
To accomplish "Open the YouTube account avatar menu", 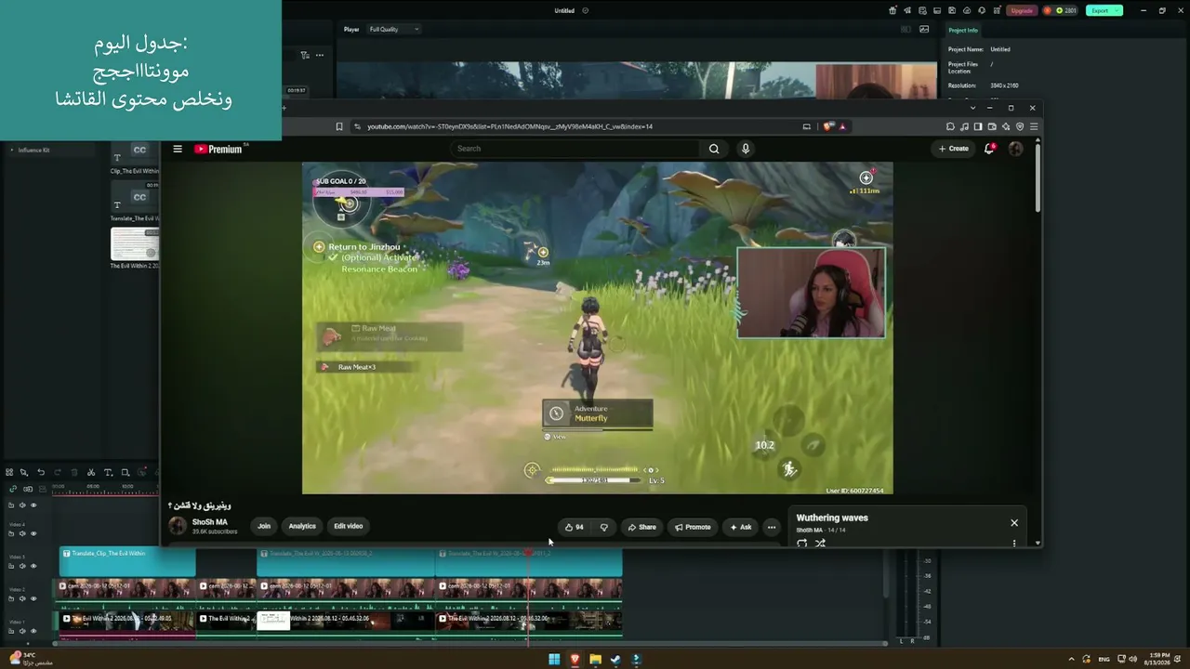I will click(1015, 149).
